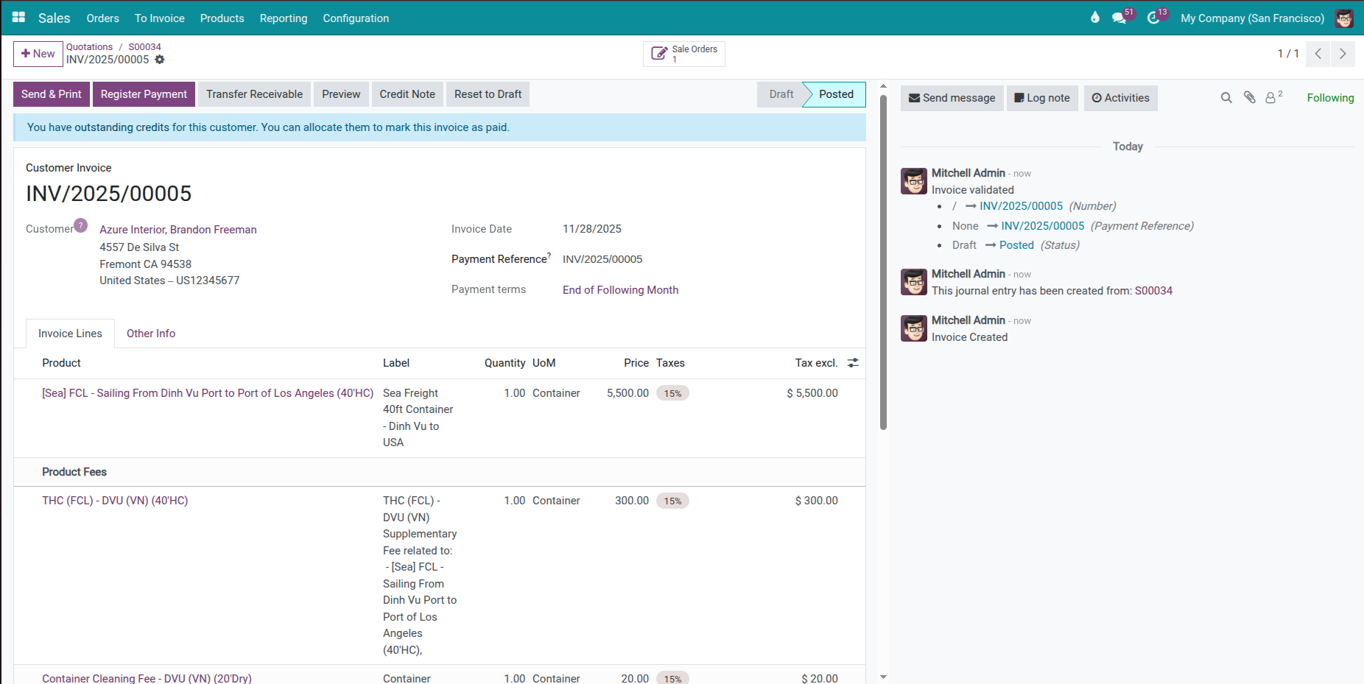
Task: Click the Register Payment button
Action: tap(144, 94)
